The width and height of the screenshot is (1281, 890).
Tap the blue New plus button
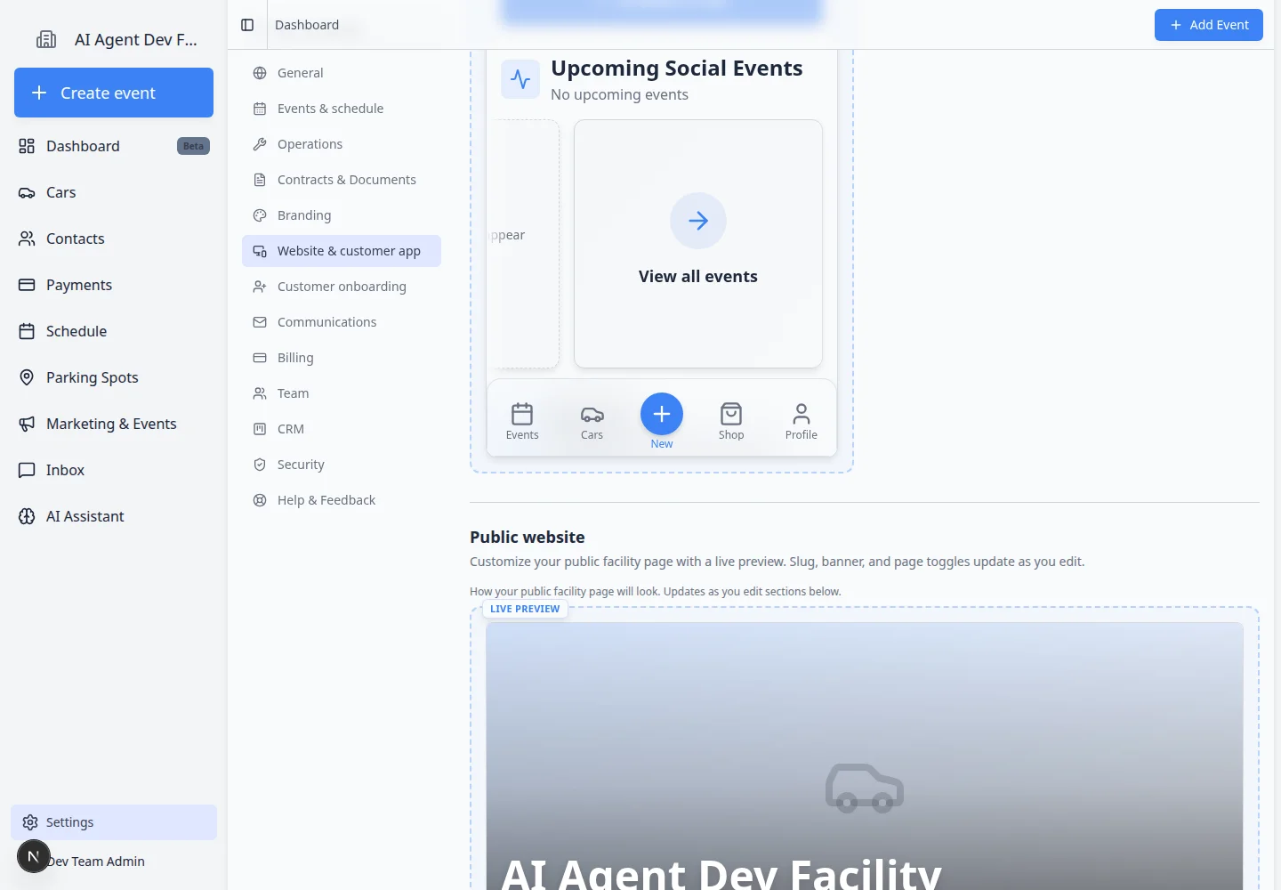click(x=662, y=414)
